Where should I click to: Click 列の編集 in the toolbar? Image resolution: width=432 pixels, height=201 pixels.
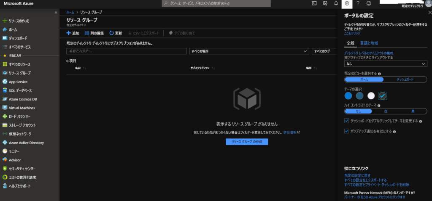coord(94,33)
